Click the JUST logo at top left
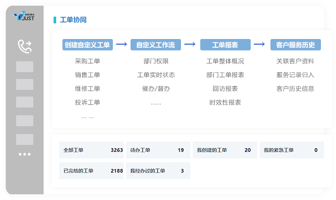This screenshot has width=336, height=200. point(24,16)
